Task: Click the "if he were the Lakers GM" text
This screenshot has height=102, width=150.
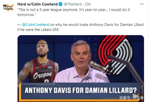Action: tap(38, 30)
